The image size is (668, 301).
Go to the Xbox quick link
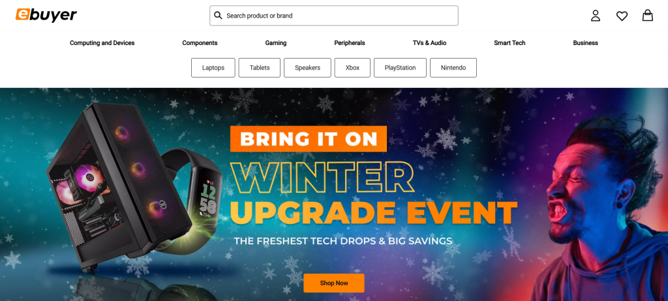point(352,68)
